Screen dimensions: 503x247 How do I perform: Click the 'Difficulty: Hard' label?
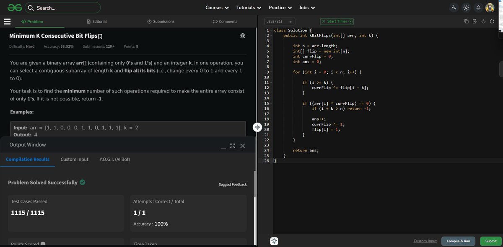(x=22, y=46)
